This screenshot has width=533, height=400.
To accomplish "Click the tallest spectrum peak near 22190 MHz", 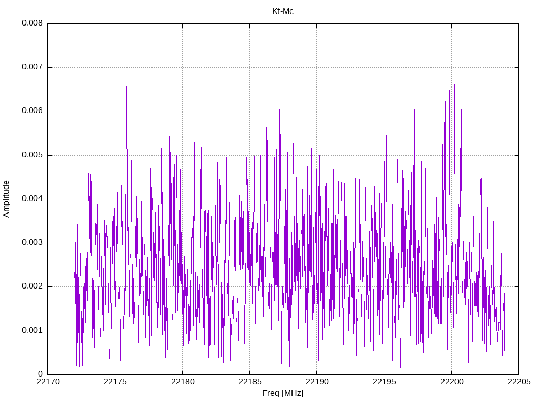I will click(x=316, y=49).
